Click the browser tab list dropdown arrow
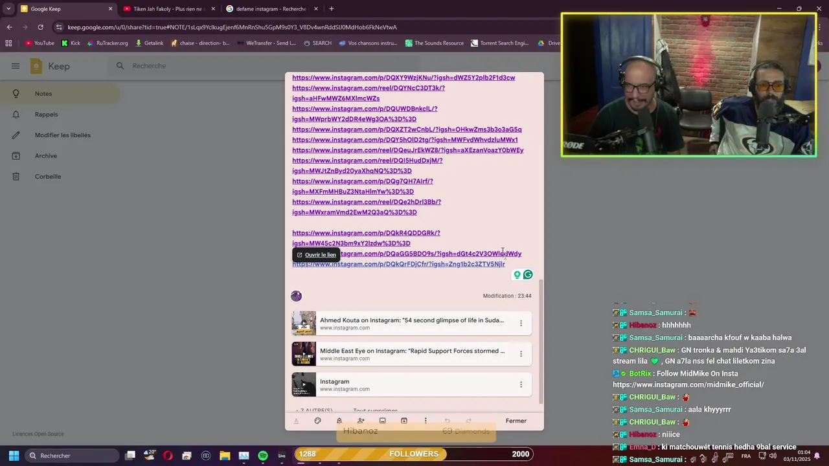829x466 pixels. click(8, 9)
